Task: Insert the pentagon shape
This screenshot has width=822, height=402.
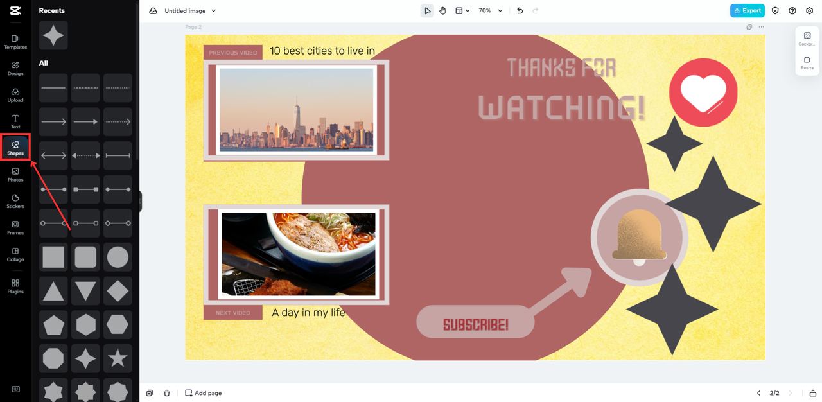Action: pyautogui.click(x=53, y=325)
